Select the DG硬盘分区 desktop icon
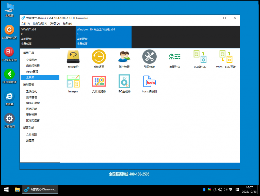The image size is (260, 196). (x=9, y=32)
